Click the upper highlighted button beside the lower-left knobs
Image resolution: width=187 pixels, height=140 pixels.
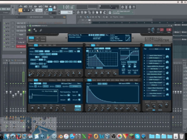click(x=78, y=106)
